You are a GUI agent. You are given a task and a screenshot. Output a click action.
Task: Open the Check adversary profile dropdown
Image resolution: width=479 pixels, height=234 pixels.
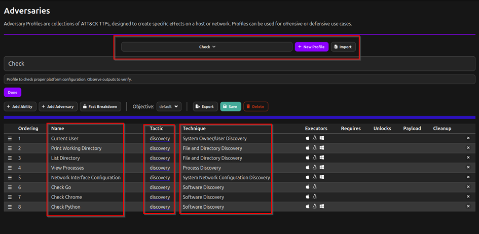(x=207, y=47)
